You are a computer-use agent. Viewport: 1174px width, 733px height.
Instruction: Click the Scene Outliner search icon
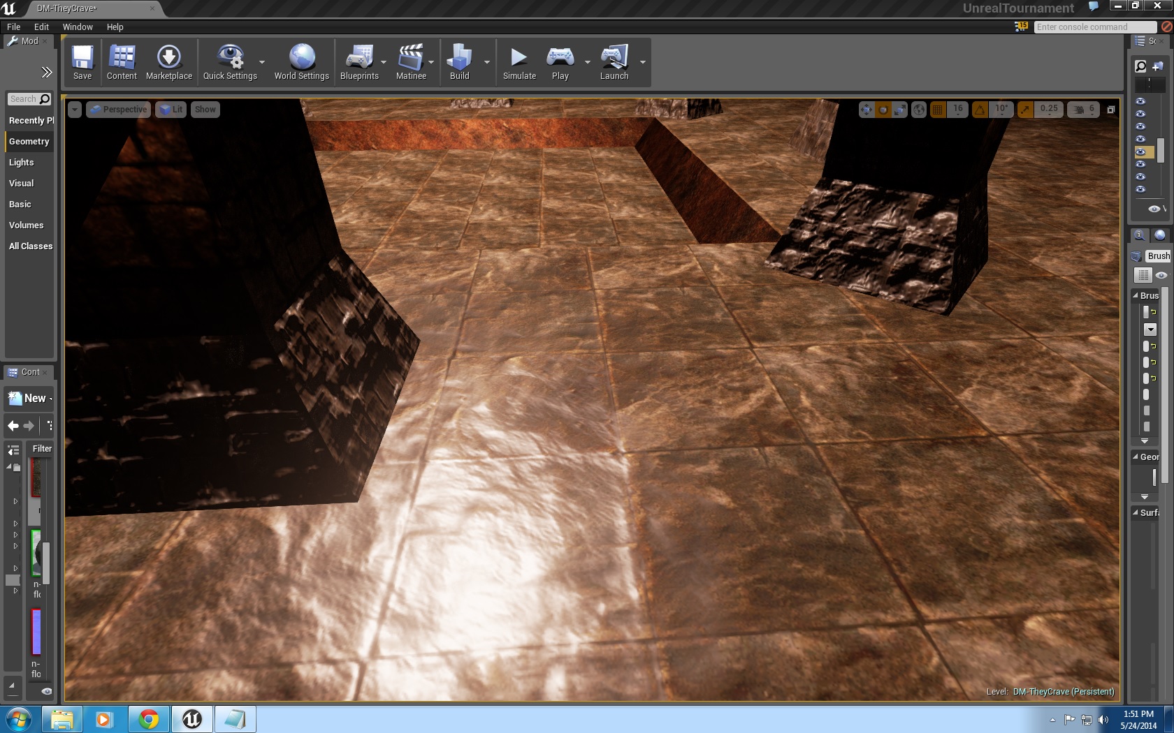click(1141, 66)
